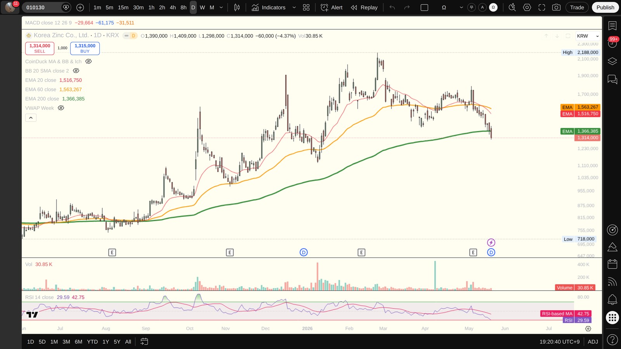The width and height of the screenshot is (621, 349).
Task: Create an Alert
Action: coord(332,7)
